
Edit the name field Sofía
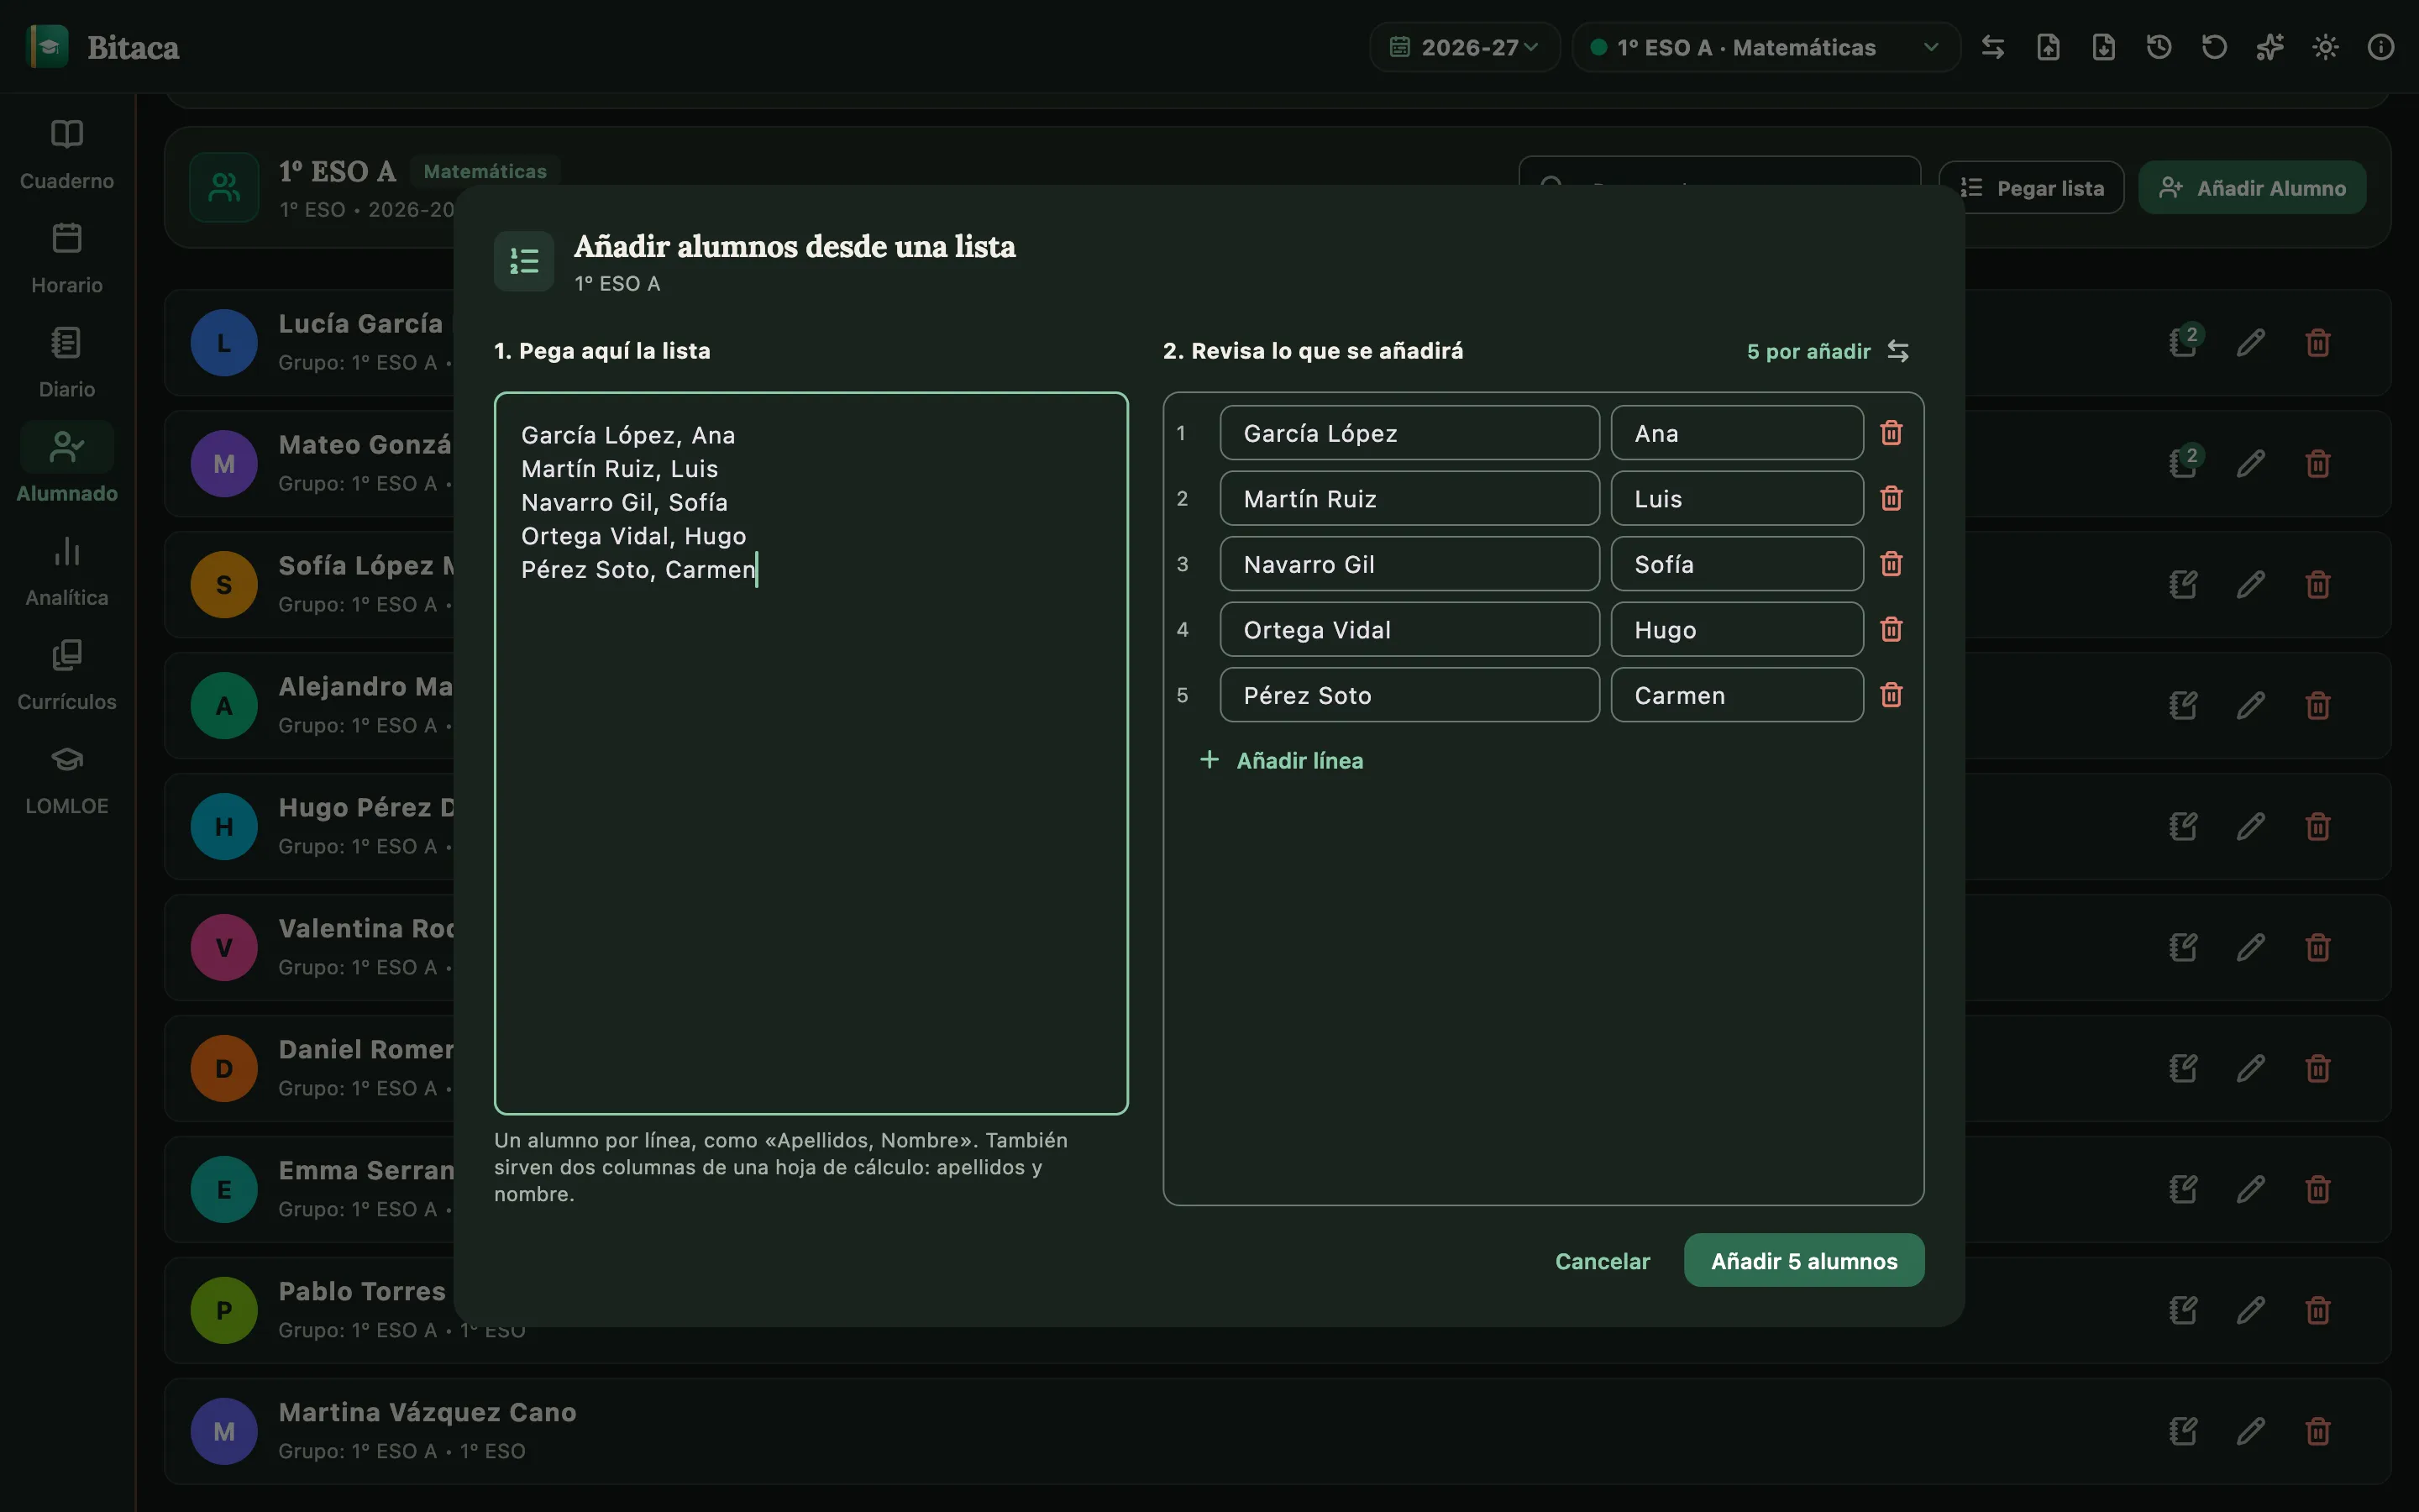coord(1737,564)
